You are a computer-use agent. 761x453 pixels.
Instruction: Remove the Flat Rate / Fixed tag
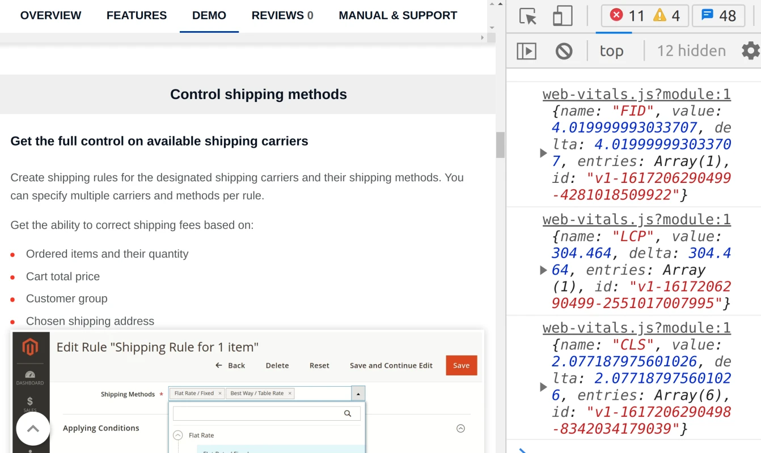click(x=220, y=394)
